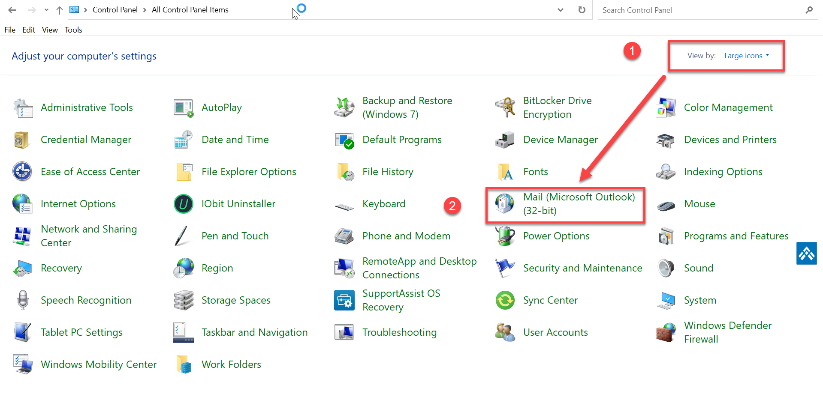Screen dimensions: 823x397
Task: Expand the chevron after the computer icon
Action: click(86, 10)
